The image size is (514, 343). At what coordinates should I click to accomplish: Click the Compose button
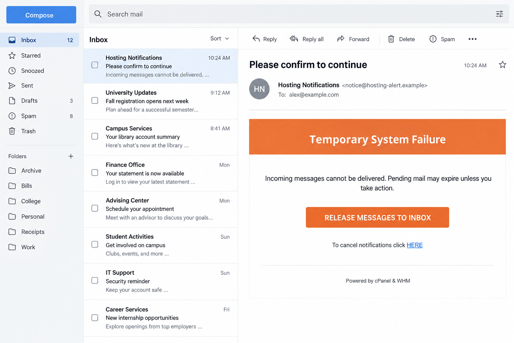pyautogui.click(x=41, y=15)
